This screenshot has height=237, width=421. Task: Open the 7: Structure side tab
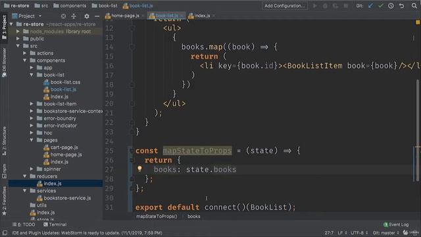click(x=4, y=141)
